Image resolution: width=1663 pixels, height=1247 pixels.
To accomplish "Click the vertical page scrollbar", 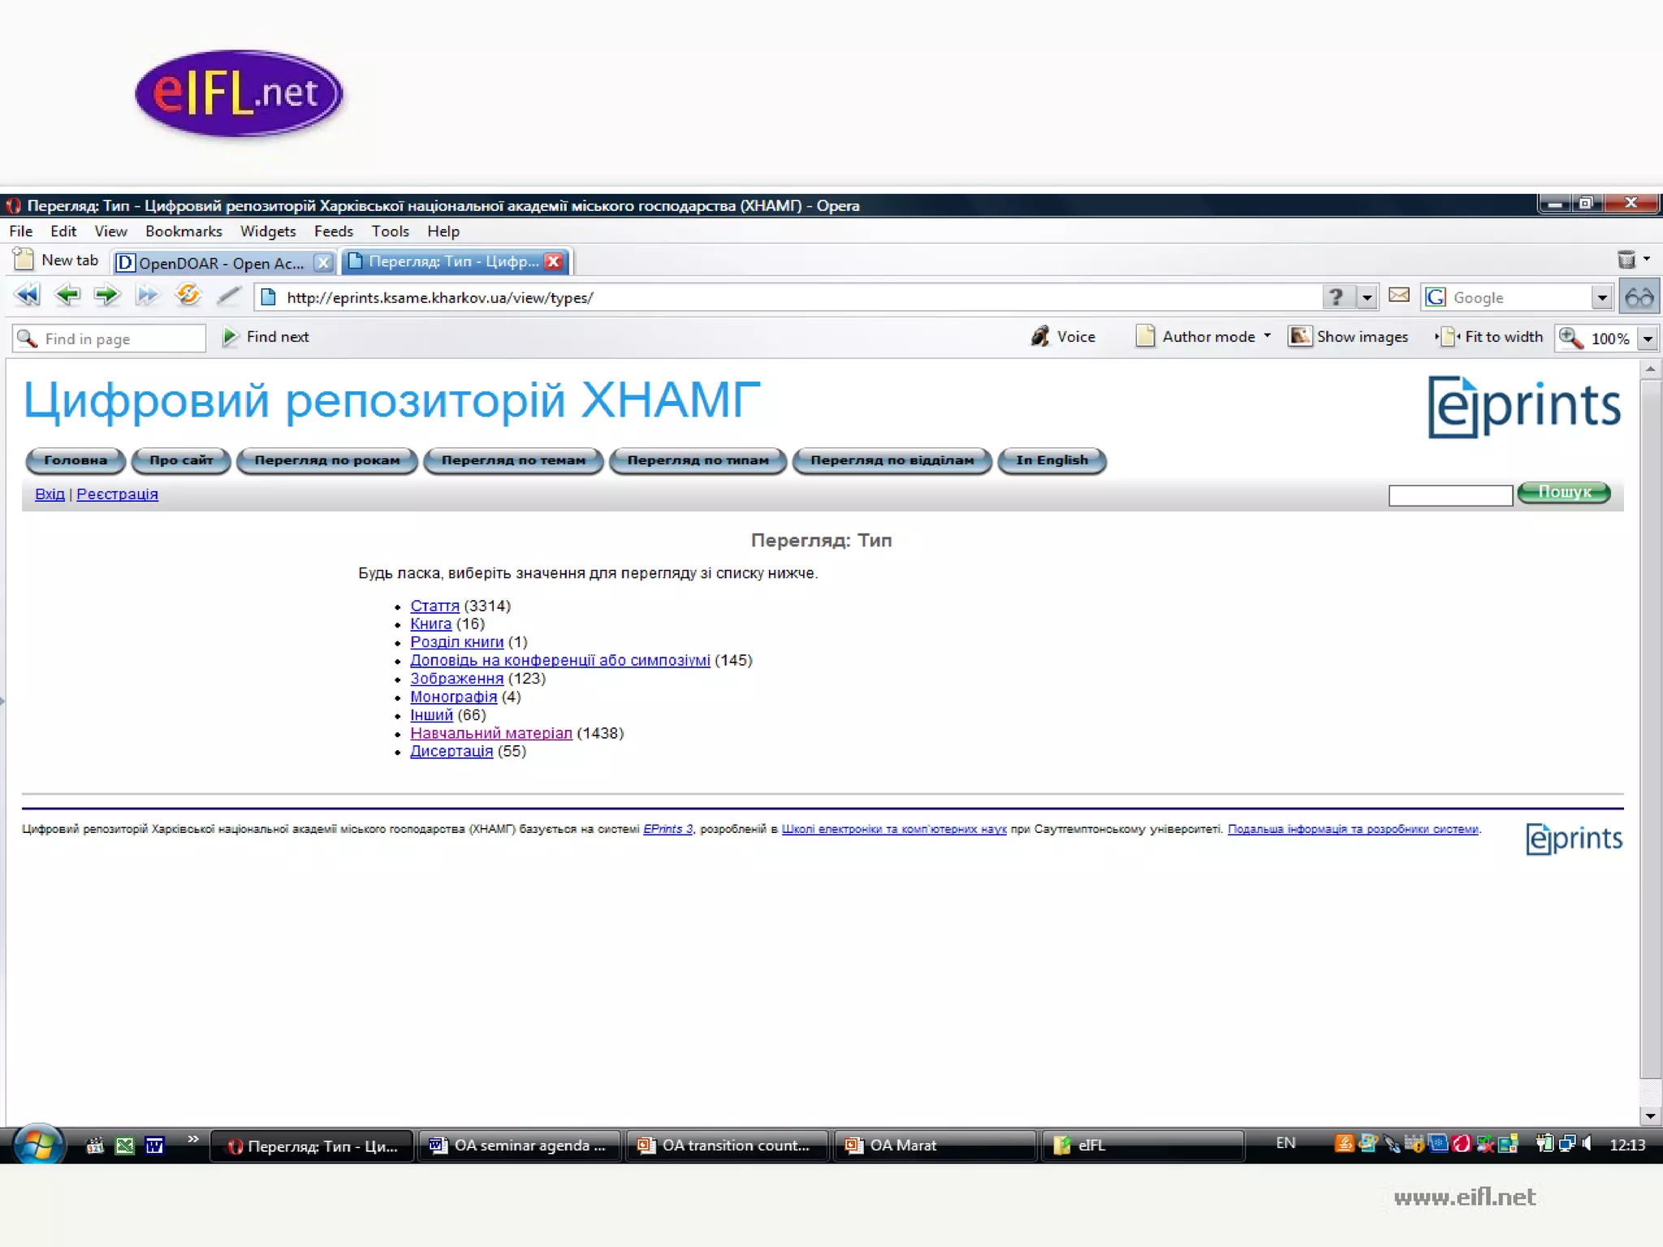I will pos(1650,731).
